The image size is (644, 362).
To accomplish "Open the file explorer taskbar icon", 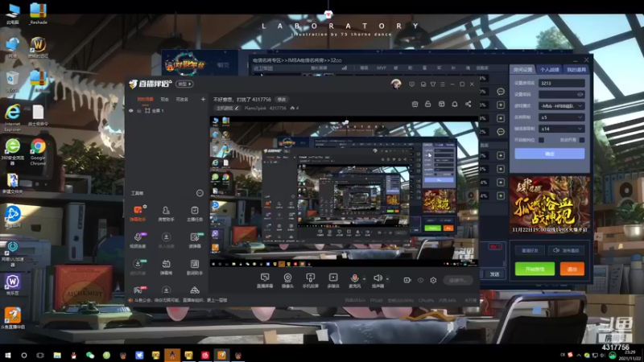I will (x=57, y=355).
